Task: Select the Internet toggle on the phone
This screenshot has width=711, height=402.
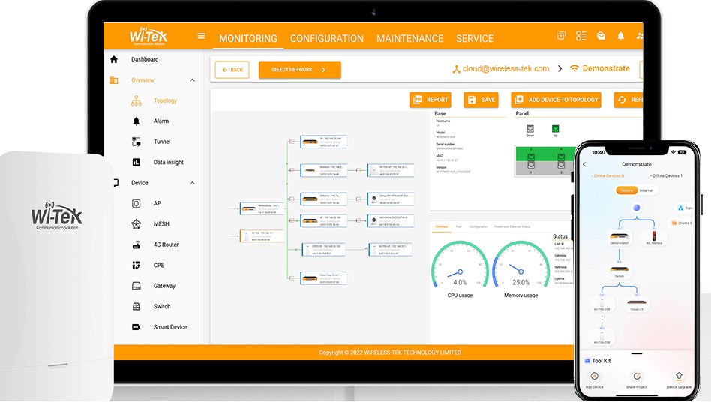Action: pos(647,190)
